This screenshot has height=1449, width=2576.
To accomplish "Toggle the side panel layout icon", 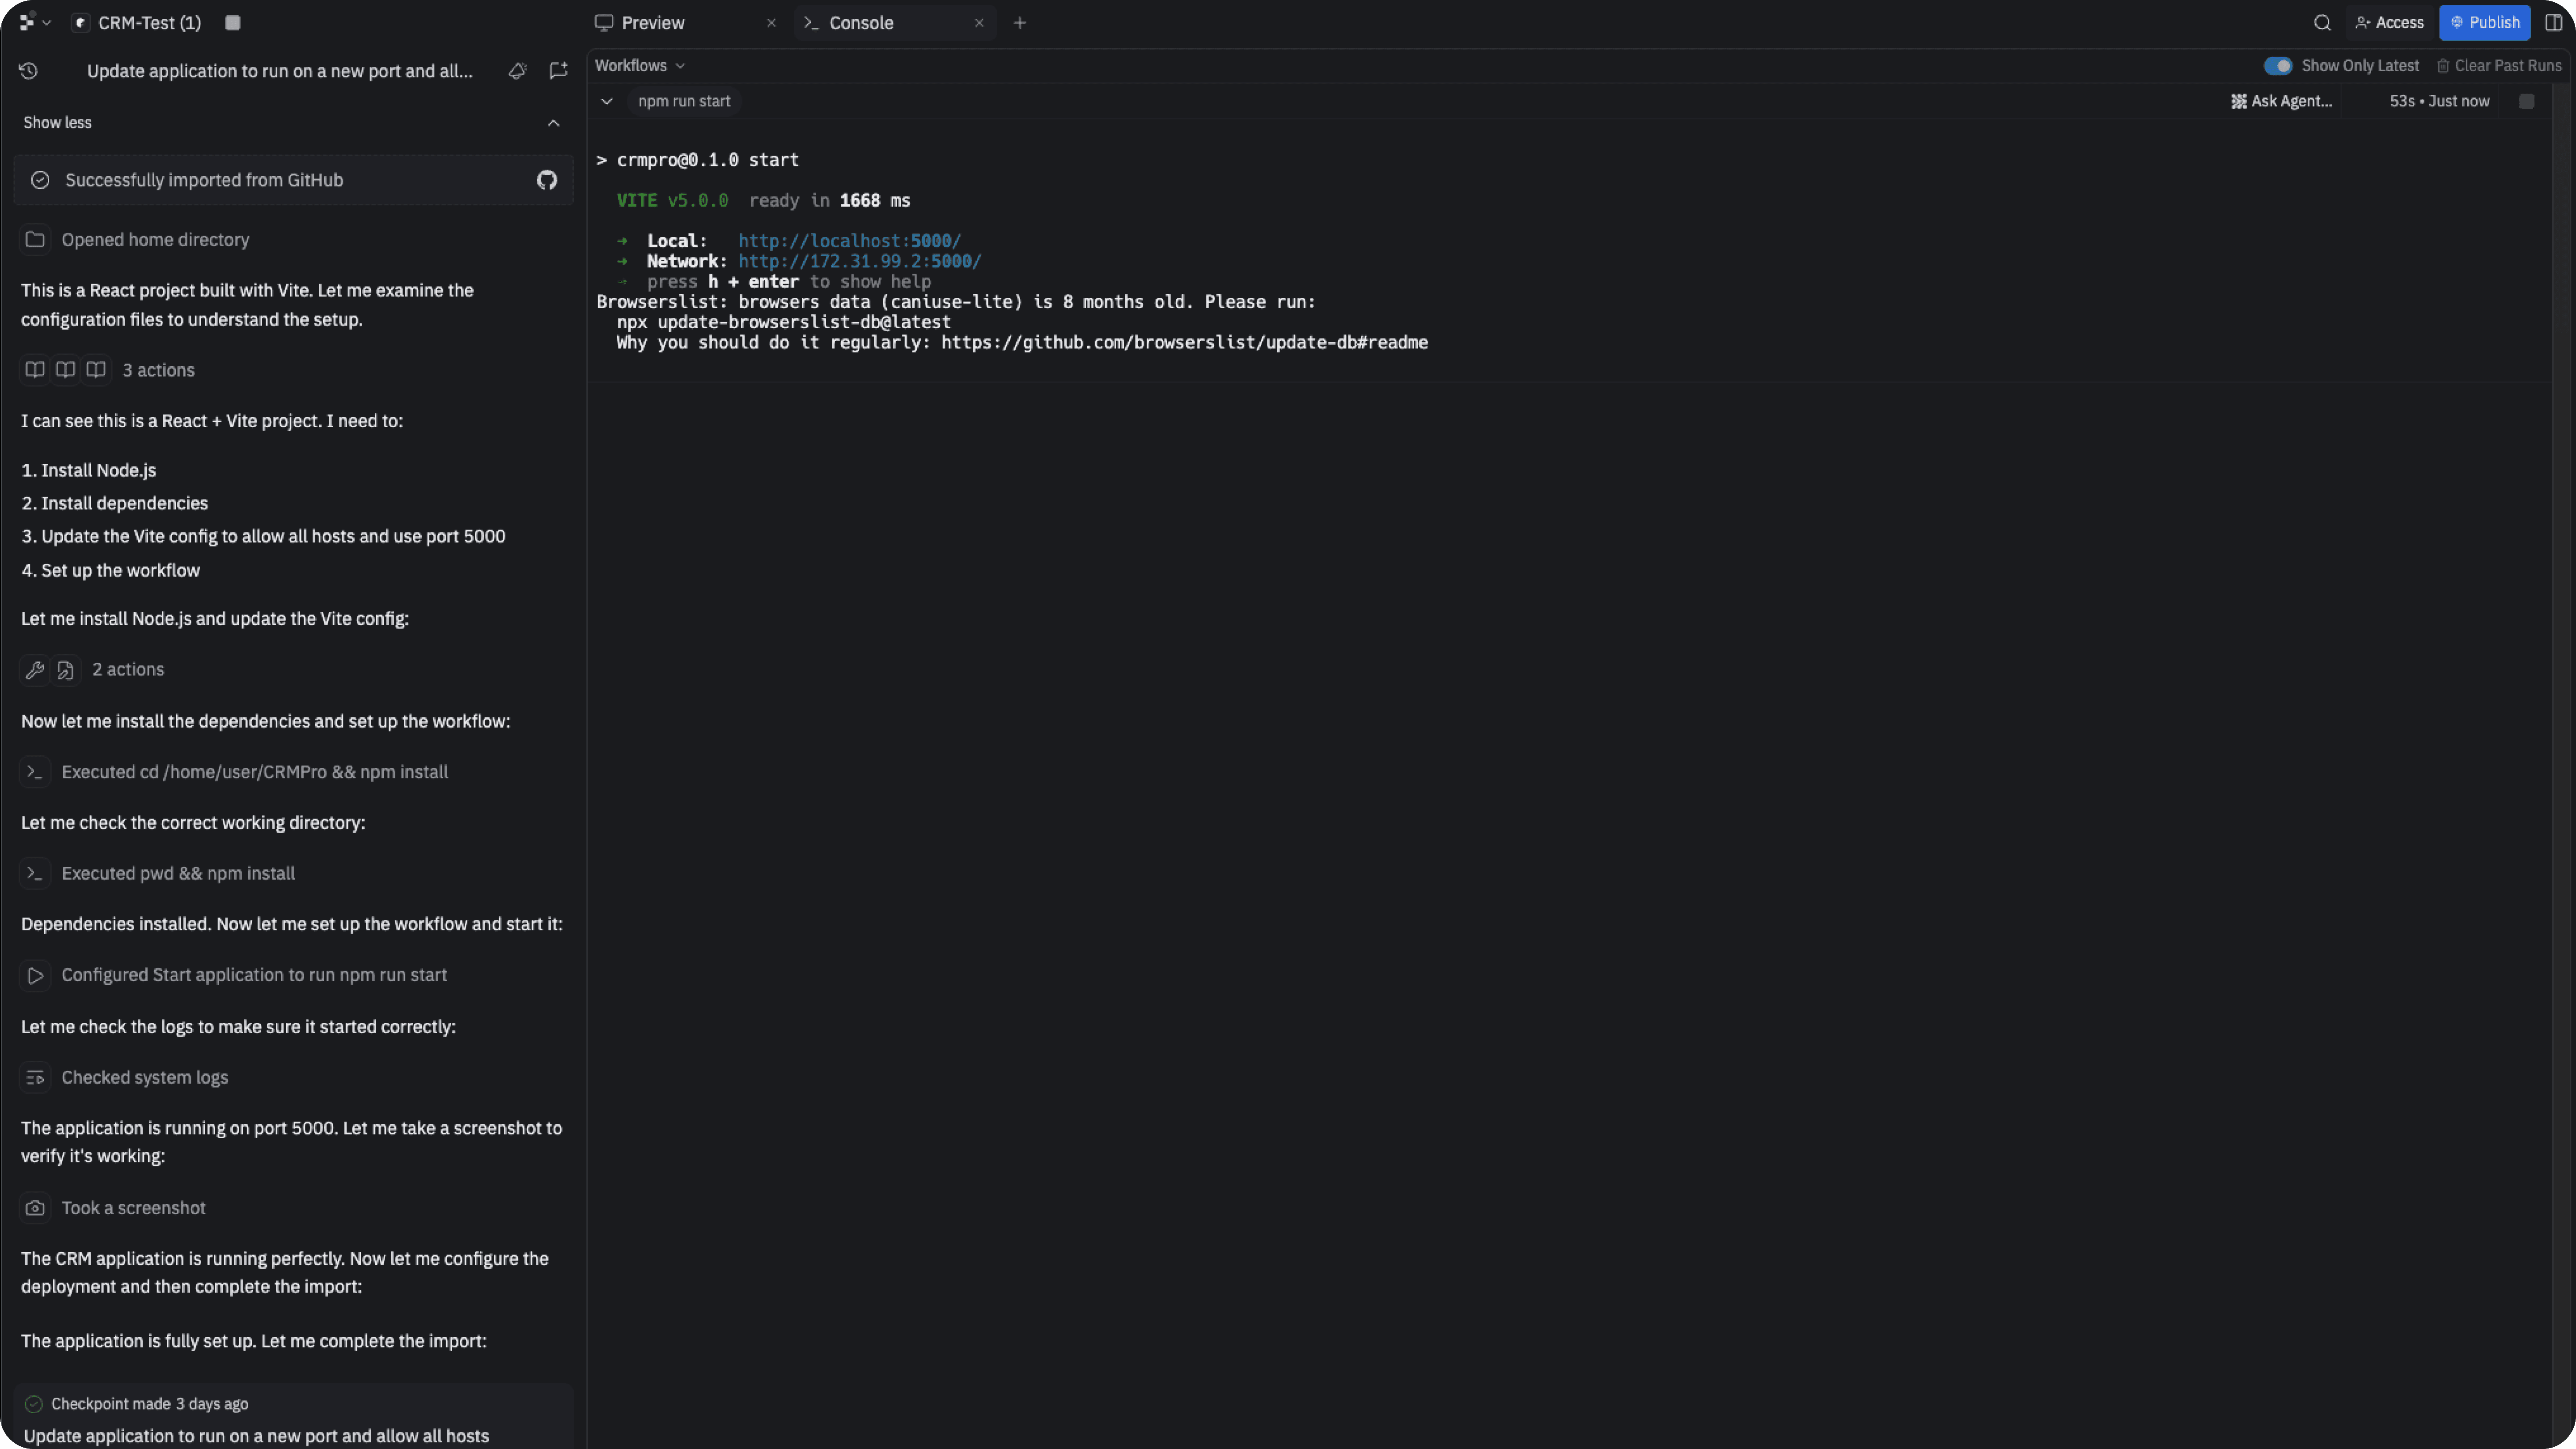I will tap(2553, 23).
